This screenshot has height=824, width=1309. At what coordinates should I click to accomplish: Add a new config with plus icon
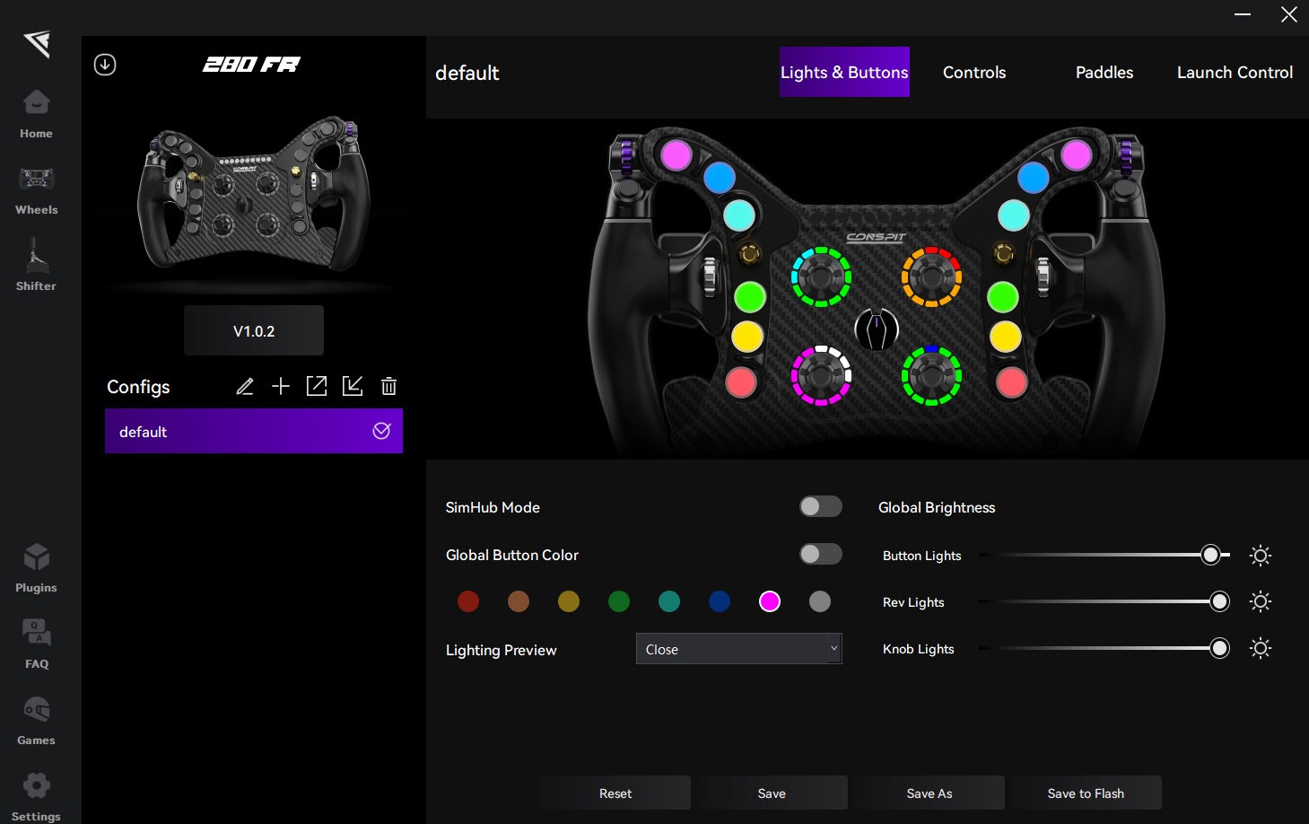[281, 386]
